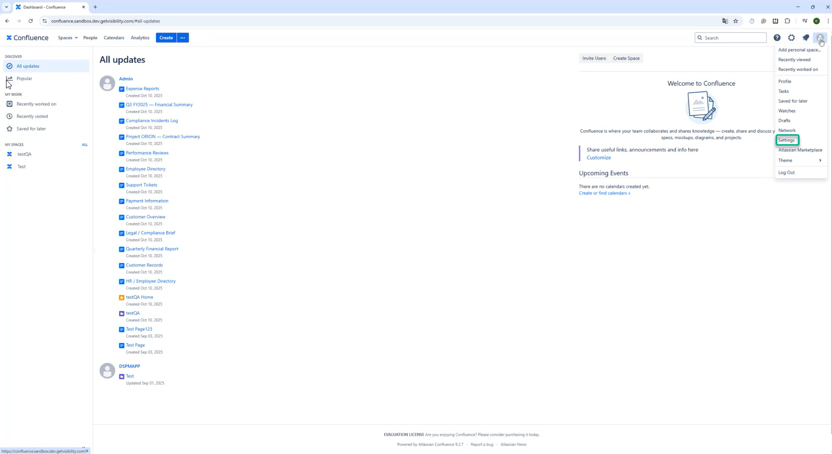Click the Confluence logo in header

click(27, 38)
